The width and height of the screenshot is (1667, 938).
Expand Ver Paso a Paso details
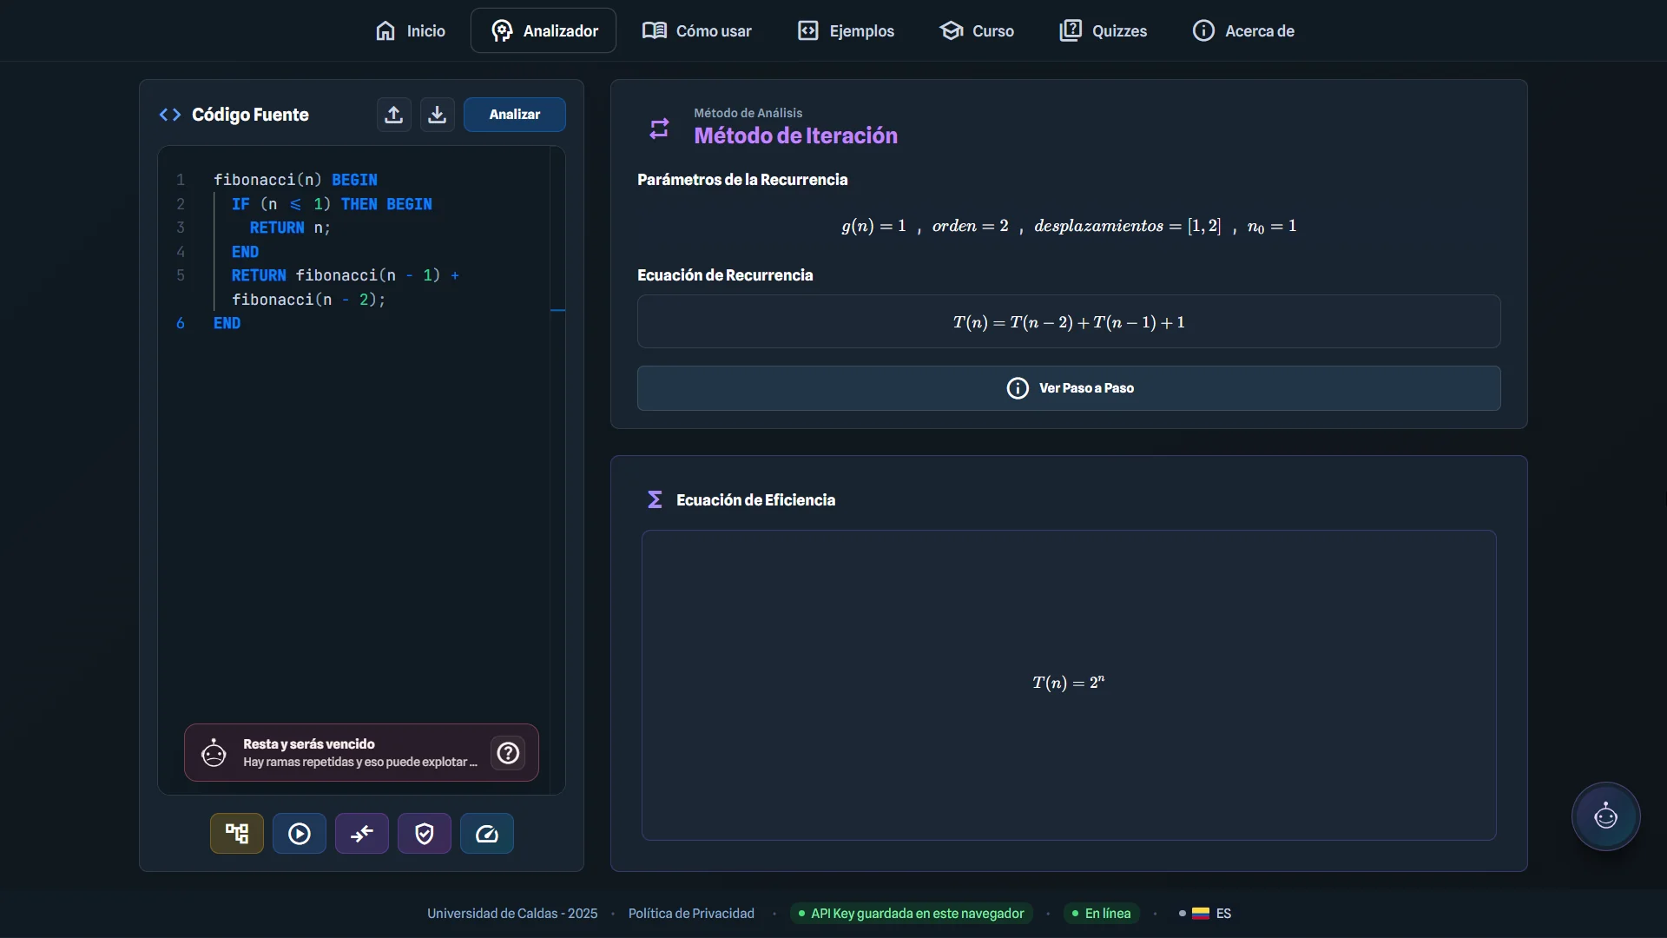[1069, 388]
